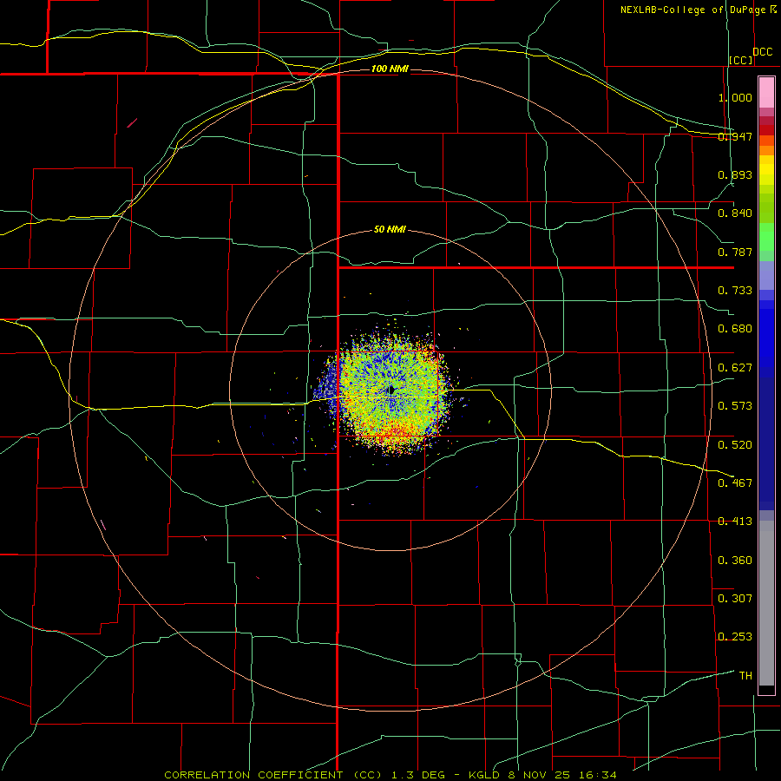
Task: Click the 0.573 color scale value
Action: tap(735, 406)
